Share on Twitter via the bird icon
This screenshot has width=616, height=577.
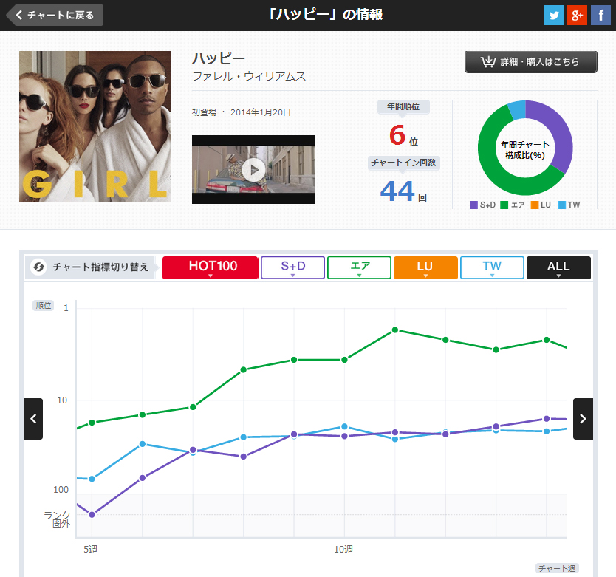tap(554, 16)
